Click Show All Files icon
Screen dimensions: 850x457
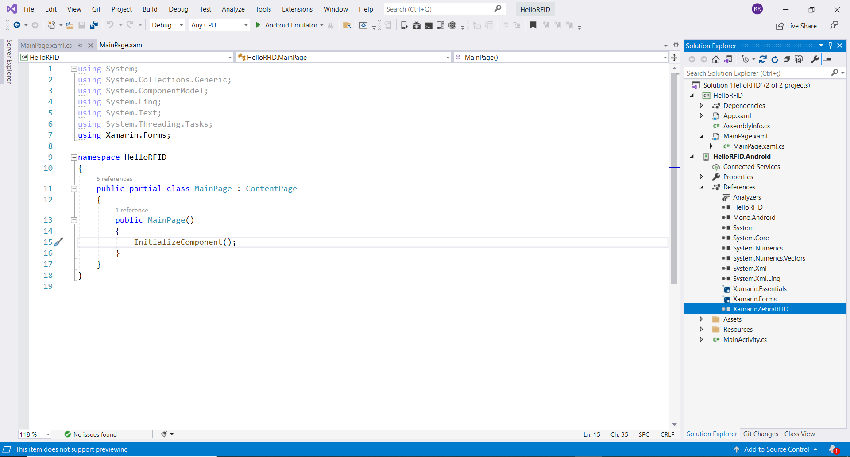pyautogui.click(x=799, y=59)
